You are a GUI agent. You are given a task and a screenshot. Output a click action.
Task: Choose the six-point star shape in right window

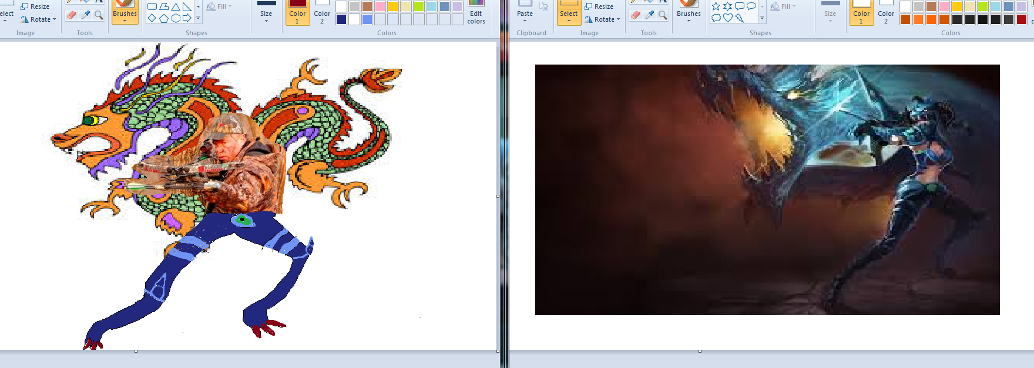tap(728, 6)
